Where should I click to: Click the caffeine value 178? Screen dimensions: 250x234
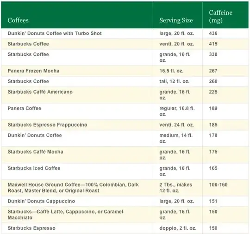coord(213,136)
